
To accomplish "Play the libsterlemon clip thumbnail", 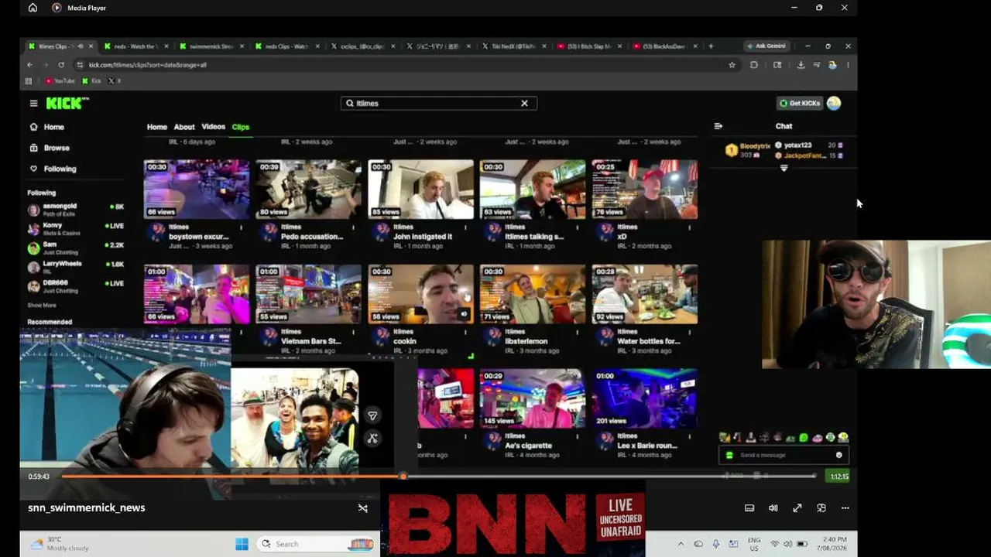I will [533, 294].
